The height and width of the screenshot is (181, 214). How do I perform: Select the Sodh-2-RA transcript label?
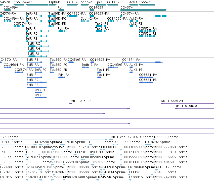[90, 19]
